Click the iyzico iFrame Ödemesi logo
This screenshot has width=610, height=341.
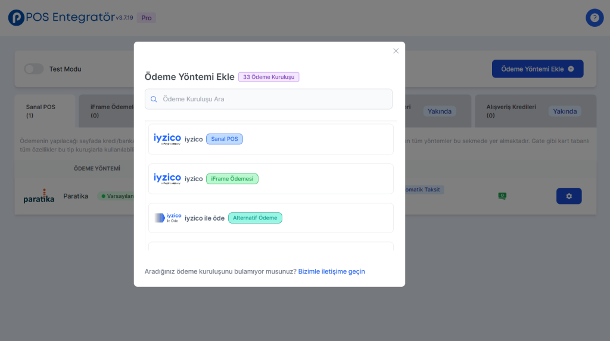[x=167, y=179]
